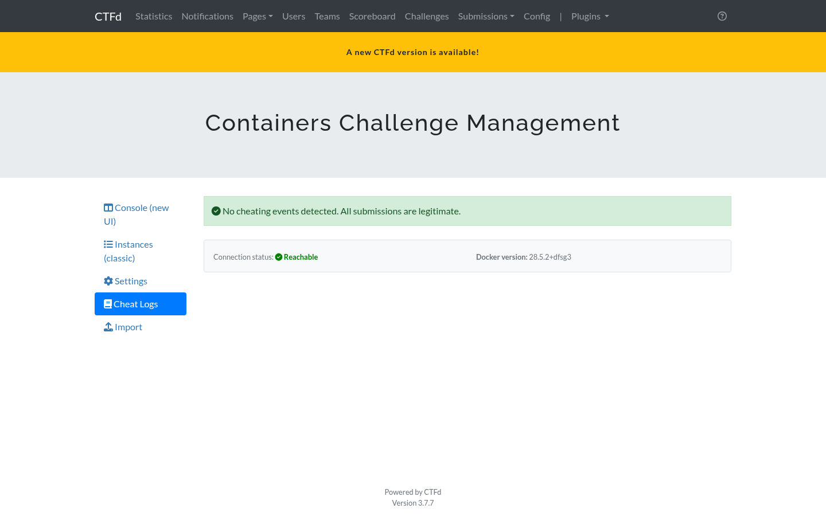Screen dimensions: 826x516
Task: Go to Notifications in navbar
Action: [208, 16]
